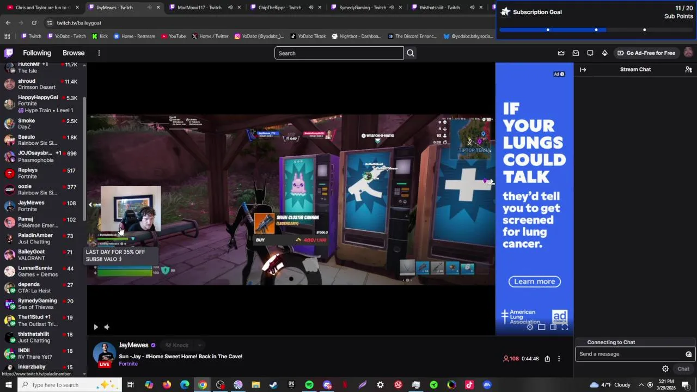Viewport: 697px width, 392px height.
Task: Mute the ChipTheRippr tab audio
Action: point(311,8)
